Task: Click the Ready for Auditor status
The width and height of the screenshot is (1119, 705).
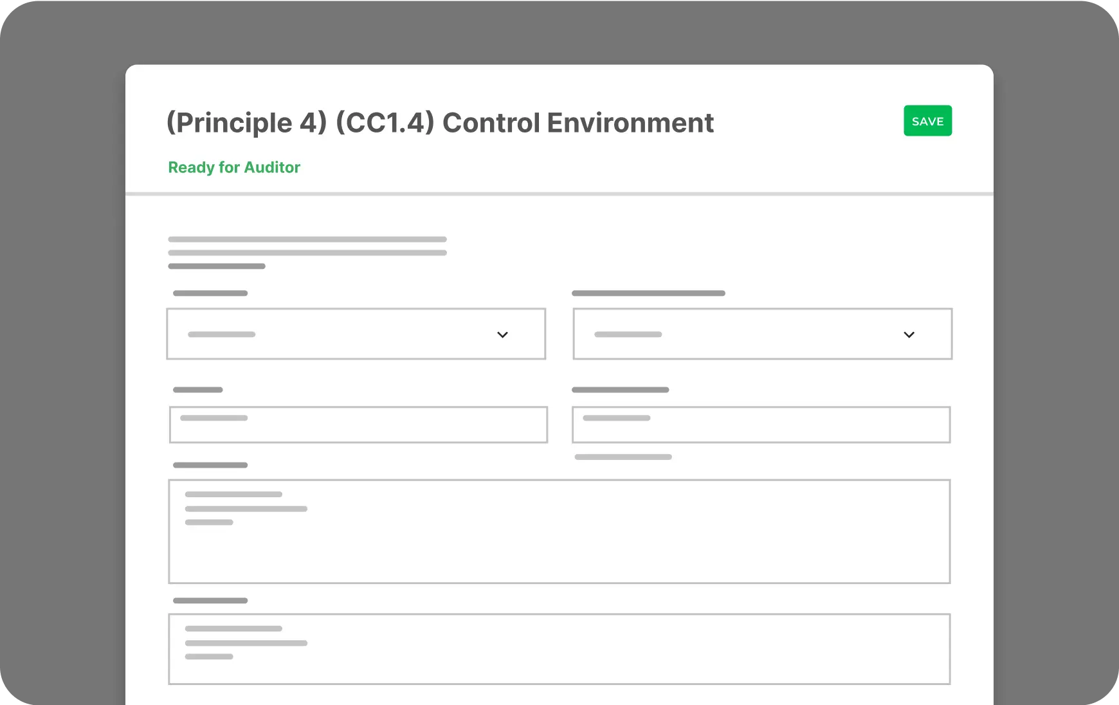Action: click(x=234, y=167)
